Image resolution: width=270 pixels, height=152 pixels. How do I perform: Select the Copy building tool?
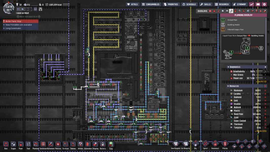pos(111,145)
